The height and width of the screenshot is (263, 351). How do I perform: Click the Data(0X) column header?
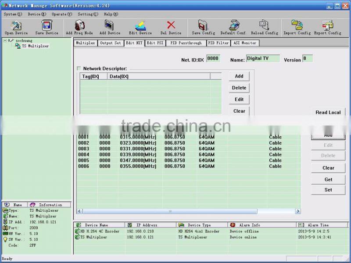pyautogui.click(x=159, y=76)
